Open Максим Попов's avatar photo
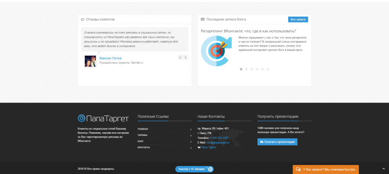 [x=90, y=61]
